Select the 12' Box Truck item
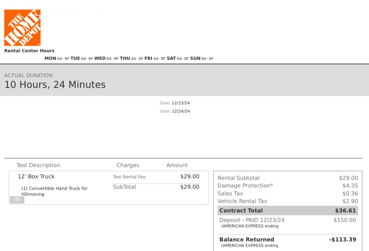This screenshot has height=251, width=369. click(x=36, y=177)
